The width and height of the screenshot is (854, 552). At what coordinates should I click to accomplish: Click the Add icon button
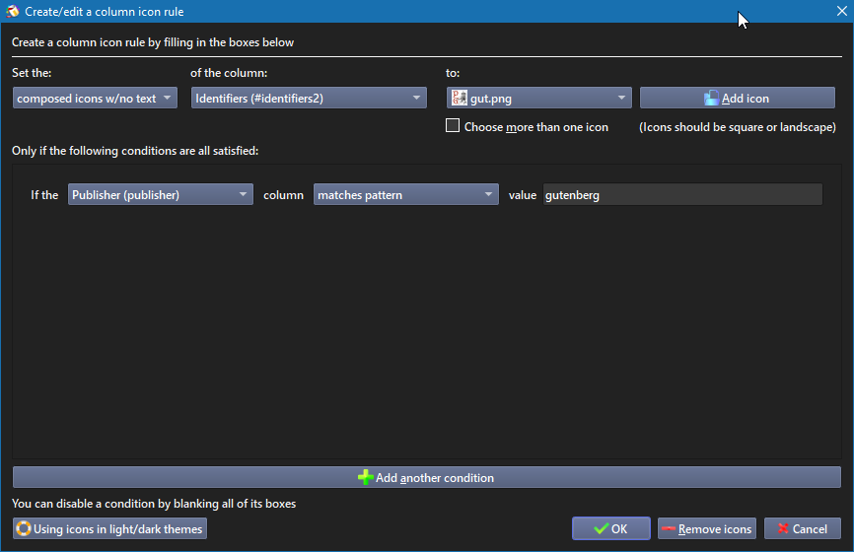[x=738, y=98]
